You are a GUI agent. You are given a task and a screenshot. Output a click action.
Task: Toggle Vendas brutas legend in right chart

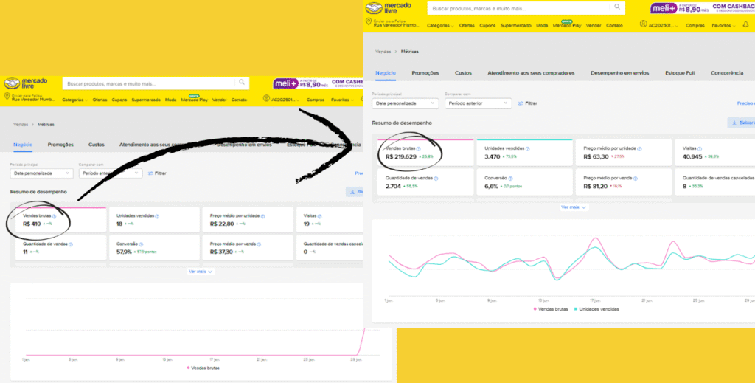[x=552, y=308]
